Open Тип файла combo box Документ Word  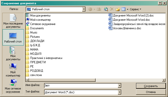82,92
